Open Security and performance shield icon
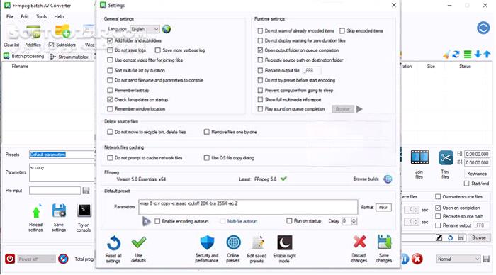Image resolution: width=496 pixels, height=275 pixels. [x=207, y=243]
